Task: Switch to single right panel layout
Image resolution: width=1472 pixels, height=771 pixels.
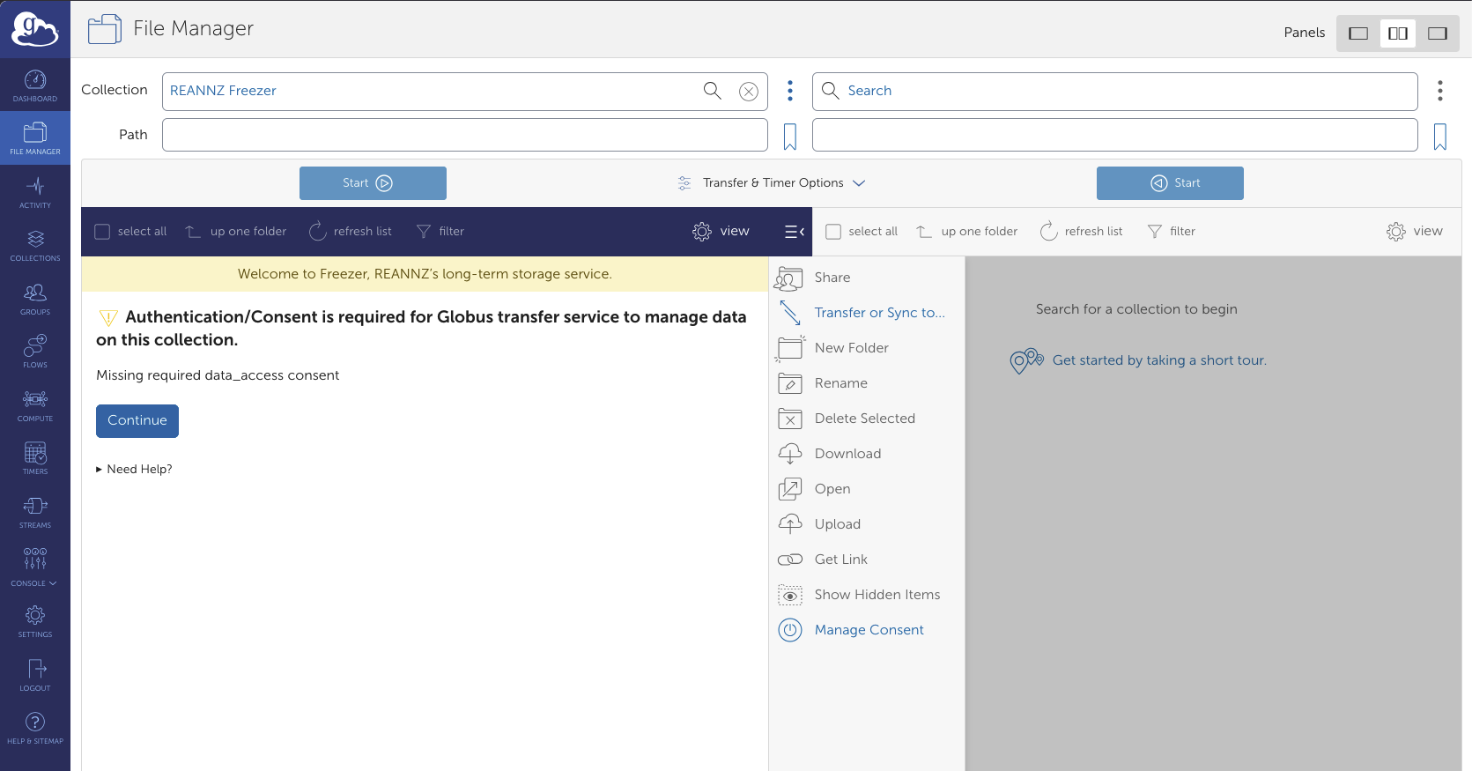Action: pos(1438,33)
